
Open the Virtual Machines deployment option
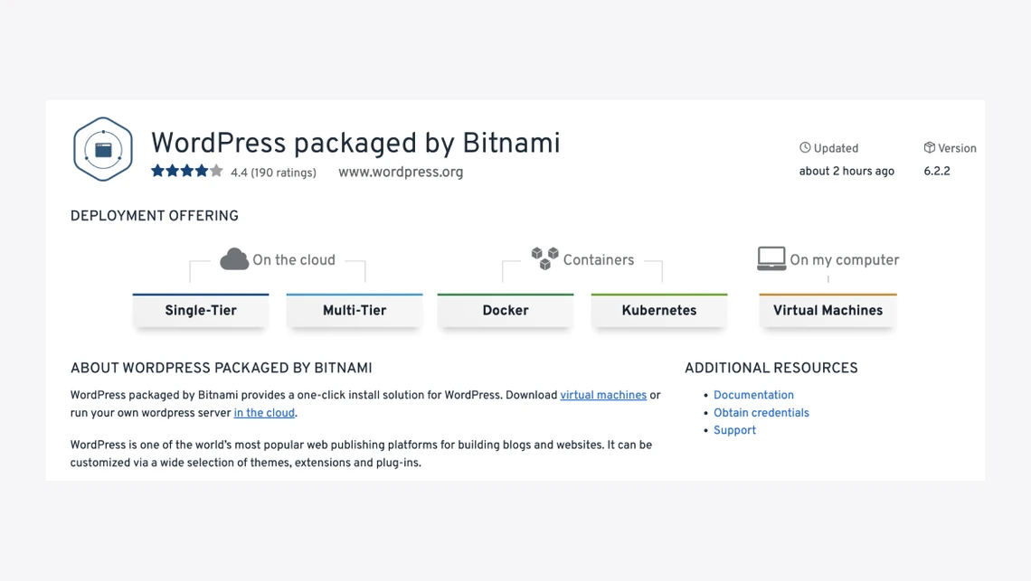coord(828,310)
